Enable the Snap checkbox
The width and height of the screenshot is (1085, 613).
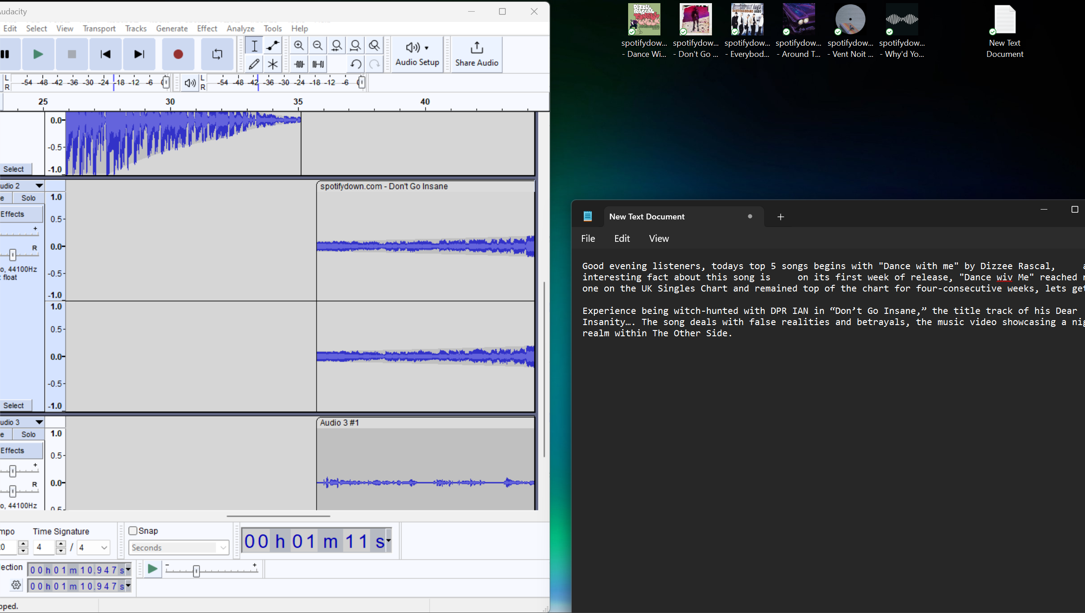click(x=133, y=531)
